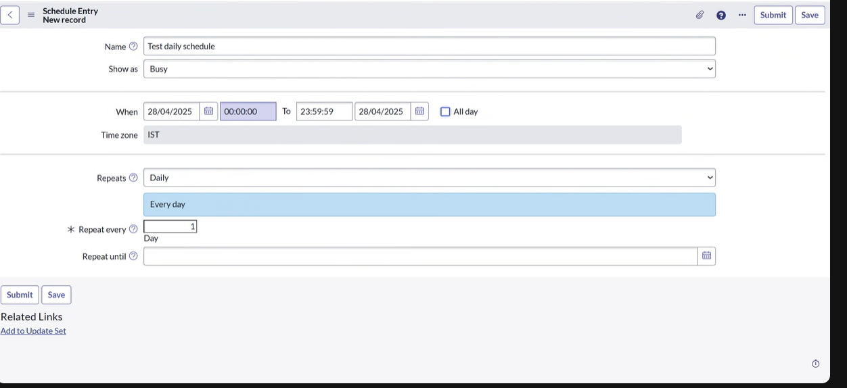Click the help icon next to Repeat every
The width and height of the screenshot is (847, 388).
coord(133,229)
